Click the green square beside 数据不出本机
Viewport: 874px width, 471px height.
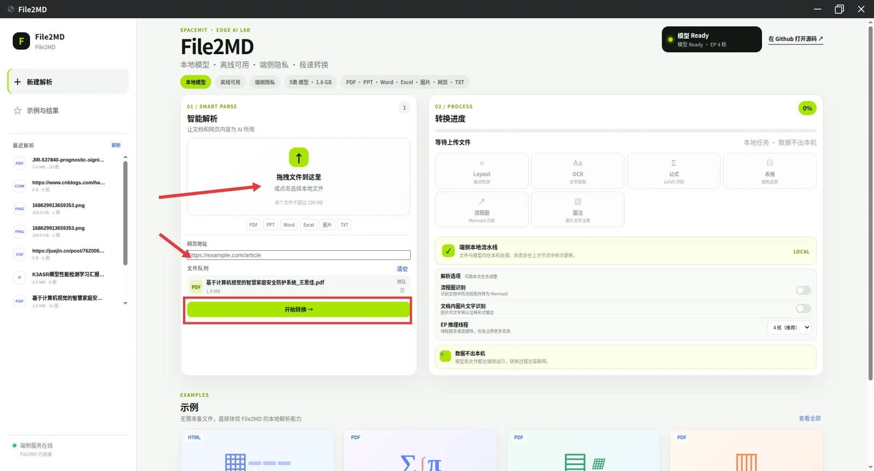point(445,356)
